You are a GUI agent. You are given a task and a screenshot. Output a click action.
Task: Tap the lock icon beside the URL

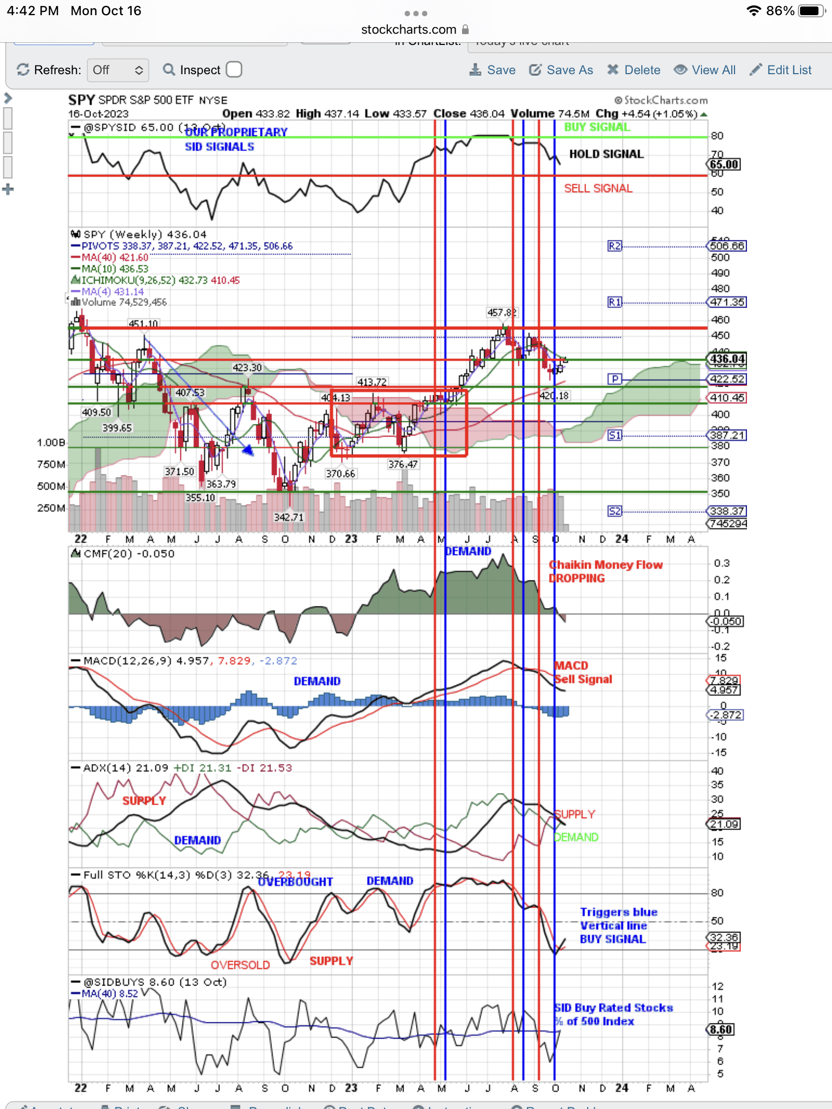[x=465, y=29]
